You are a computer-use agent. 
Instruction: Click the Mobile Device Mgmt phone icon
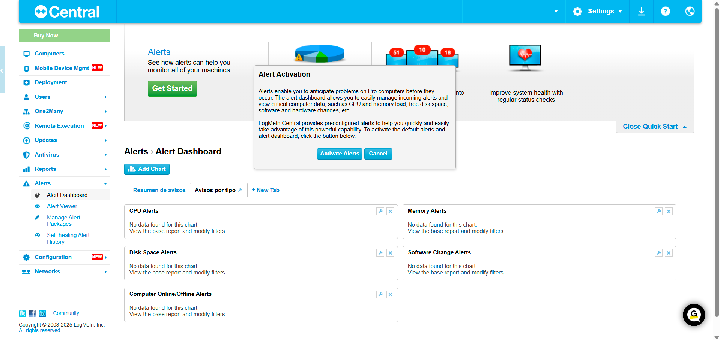point(26,68)
